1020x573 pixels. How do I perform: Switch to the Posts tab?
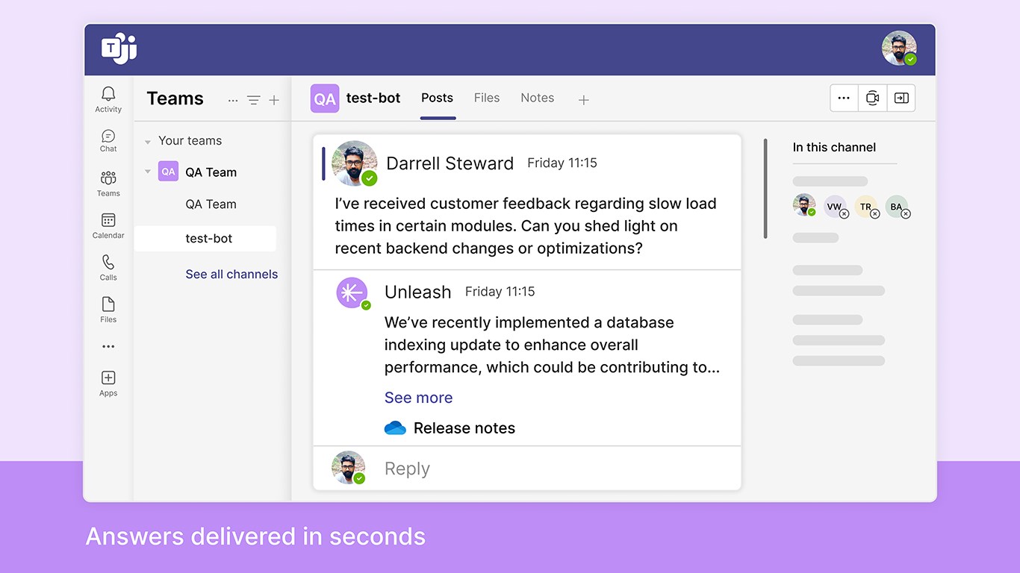437,98
